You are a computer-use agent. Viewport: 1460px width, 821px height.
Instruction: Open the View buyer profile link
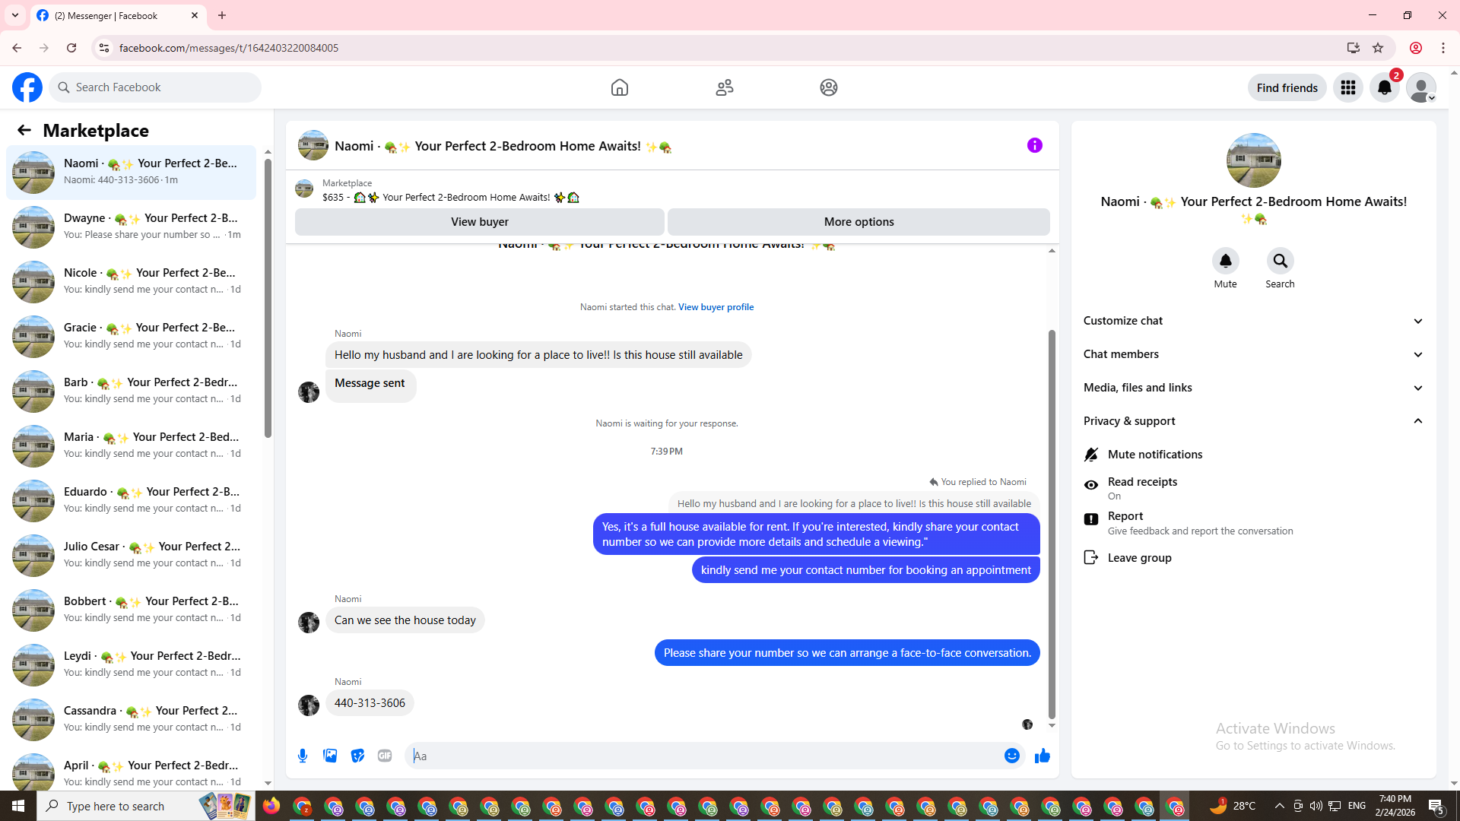[x=716, y=307]
